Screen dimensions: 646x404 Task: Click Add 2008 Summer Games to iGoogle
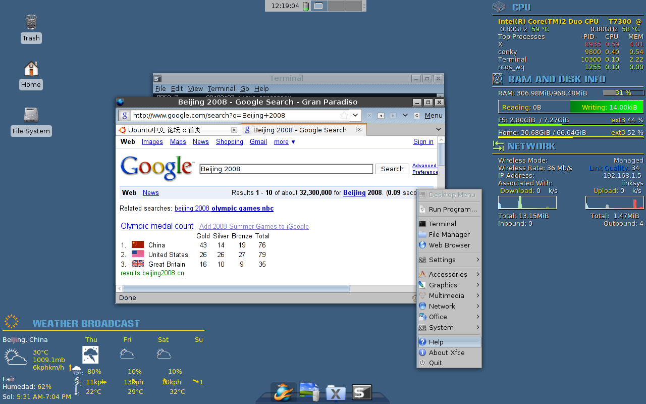point(254,227)
